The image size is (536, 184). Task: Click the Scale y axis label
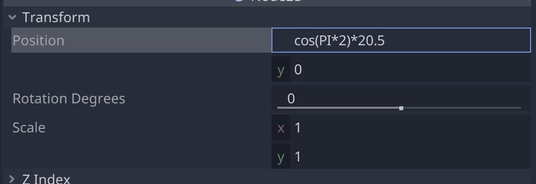click(x=281, y=157)
